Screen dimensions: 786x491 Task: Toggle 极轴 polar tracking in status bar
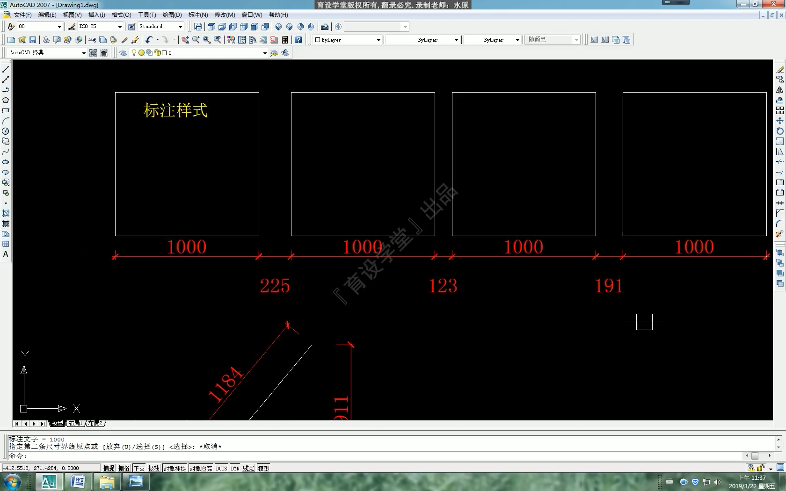[x=154, y=468]
